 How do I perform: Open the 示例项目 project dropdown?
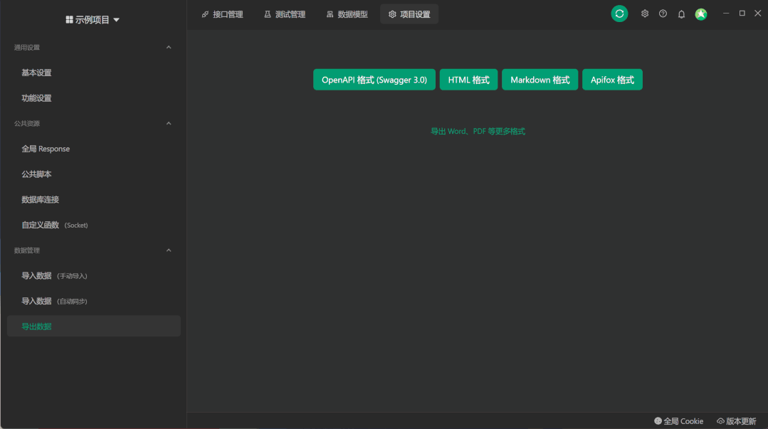coord(93,19)
